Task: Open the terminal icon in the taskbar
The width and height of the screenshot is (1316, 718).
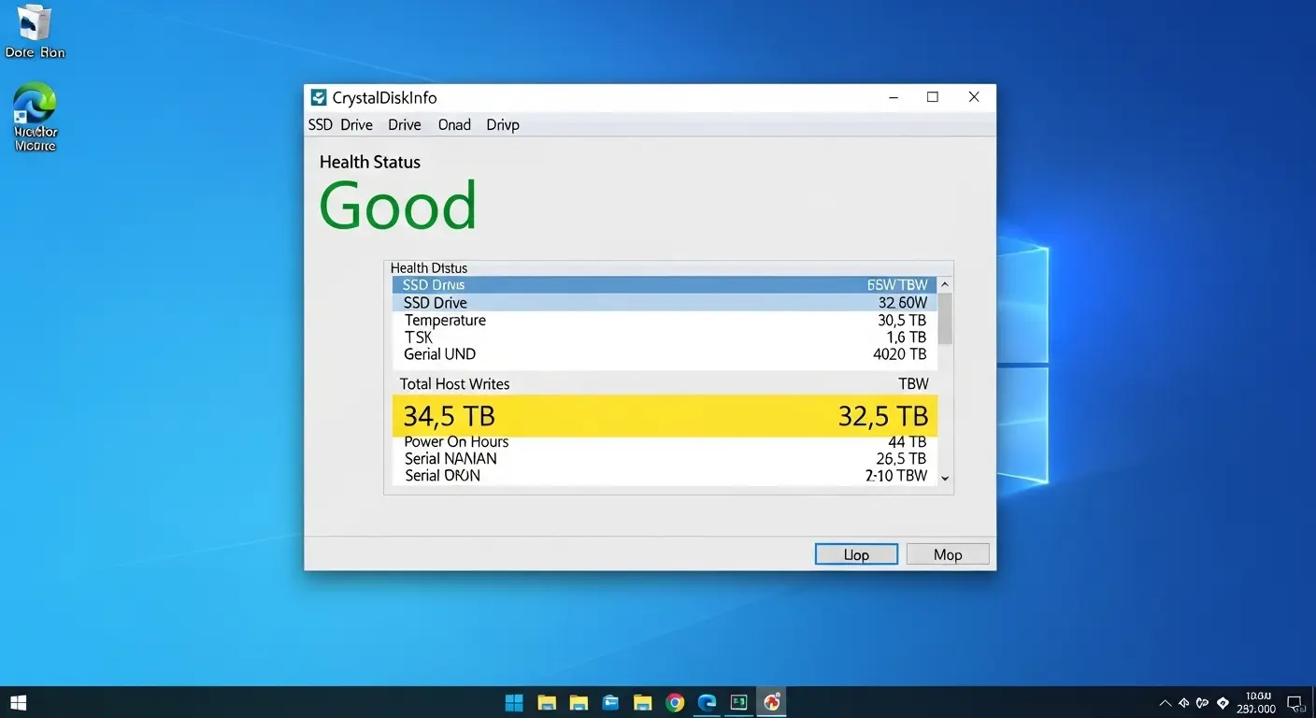Action: pyautogui.click(x=739, y=703)
